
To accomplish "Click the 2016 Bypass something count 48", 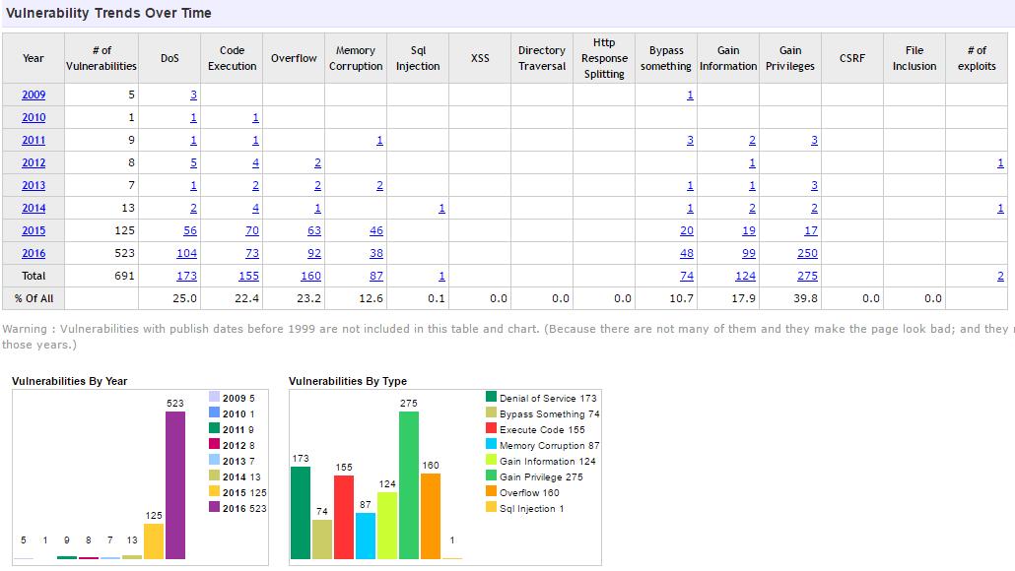I will pyautogui.click(x=686, y=253).
